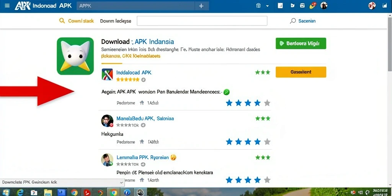This screenshot has width=392, height=196.
Task: Click the upvote arrow beside '1Adut'
Action: coord(142,103)
